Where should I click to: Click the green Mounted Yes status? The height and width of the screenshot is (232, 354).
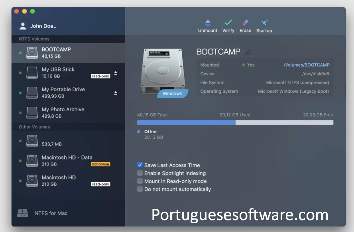tap(248, 65)
